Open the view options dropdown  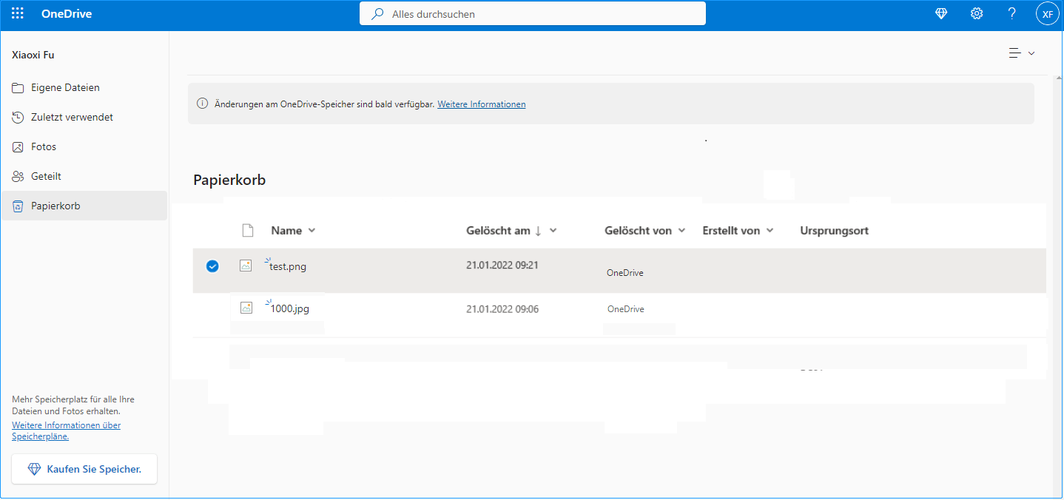click(1021, 53)
